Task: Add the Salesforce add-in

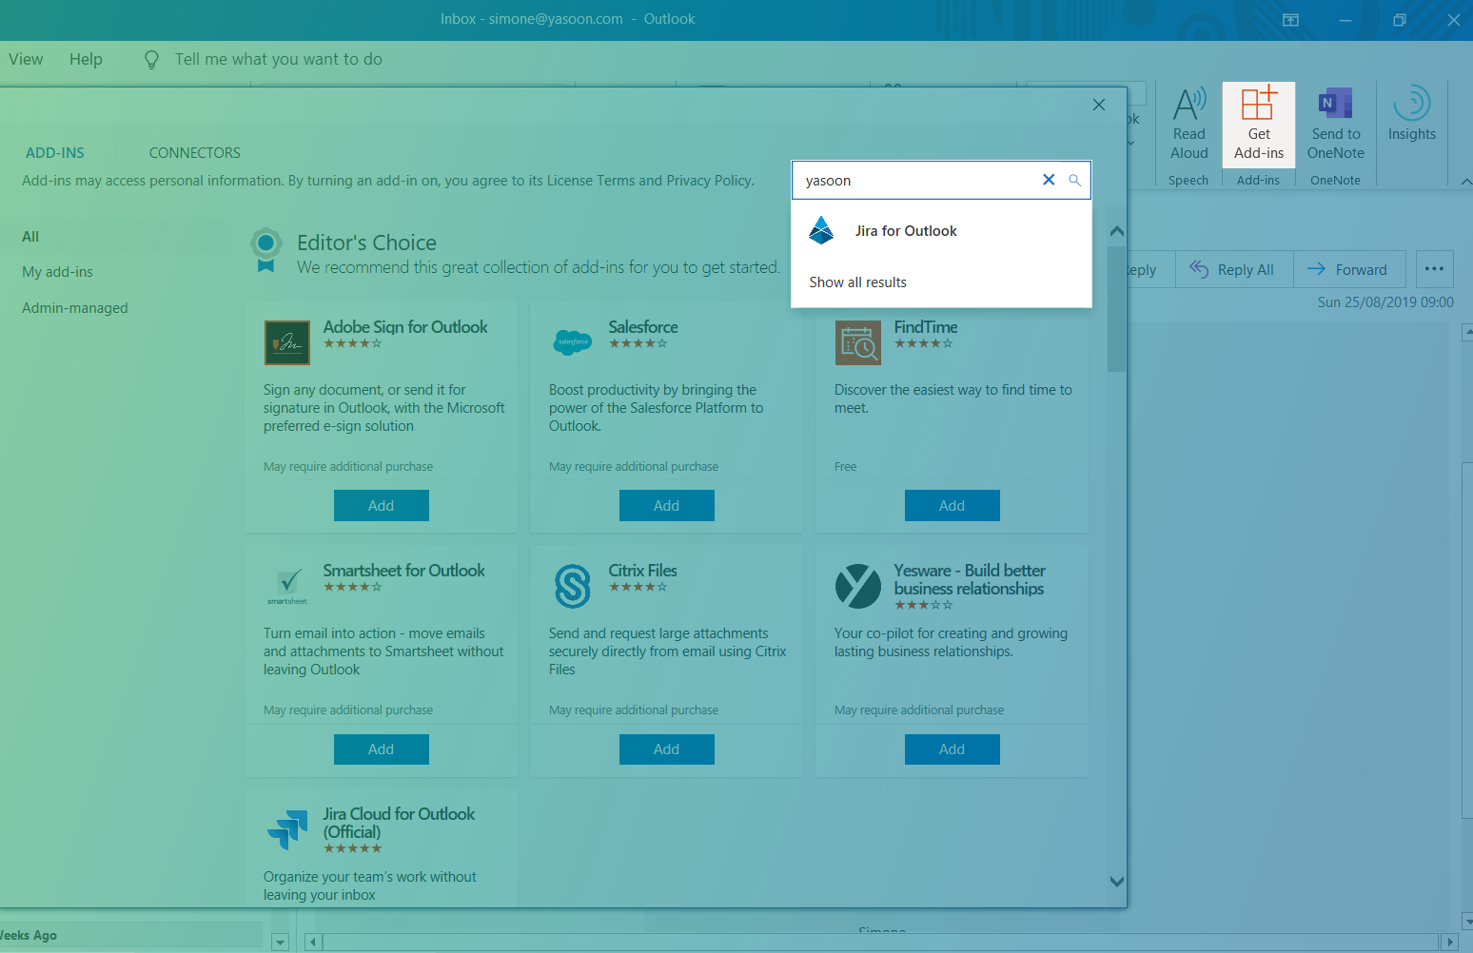Action: click(x=666, y=506)
